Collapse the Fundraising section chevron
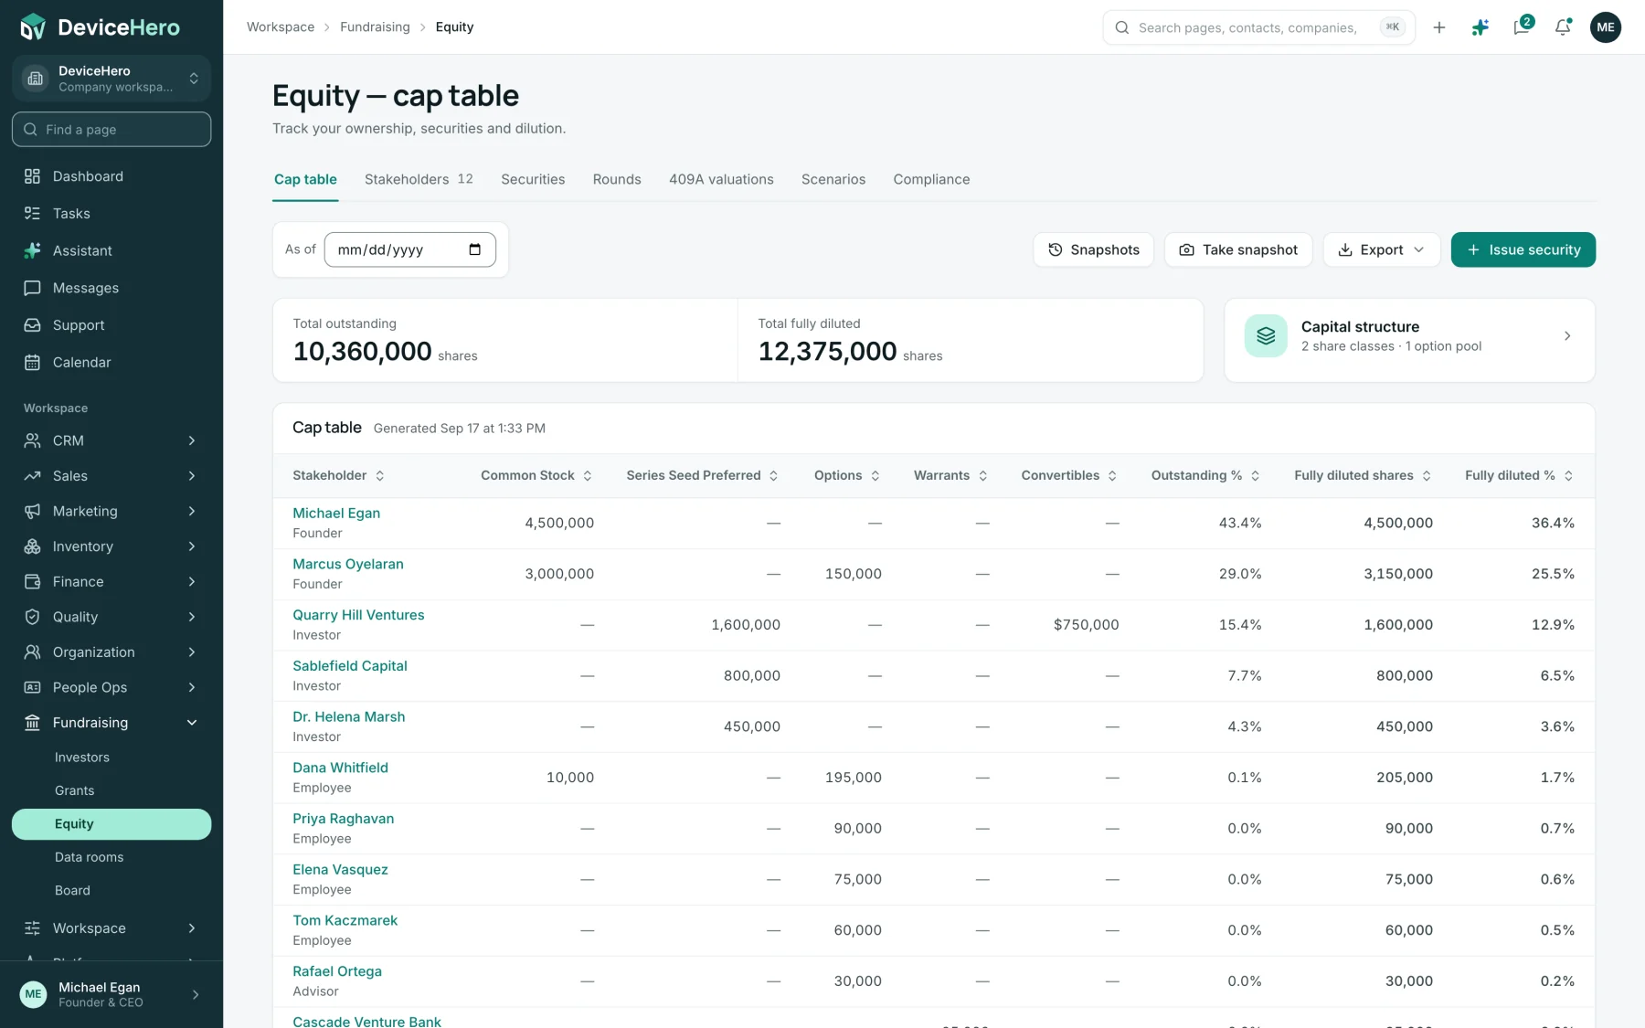 [x=192, y=723]
